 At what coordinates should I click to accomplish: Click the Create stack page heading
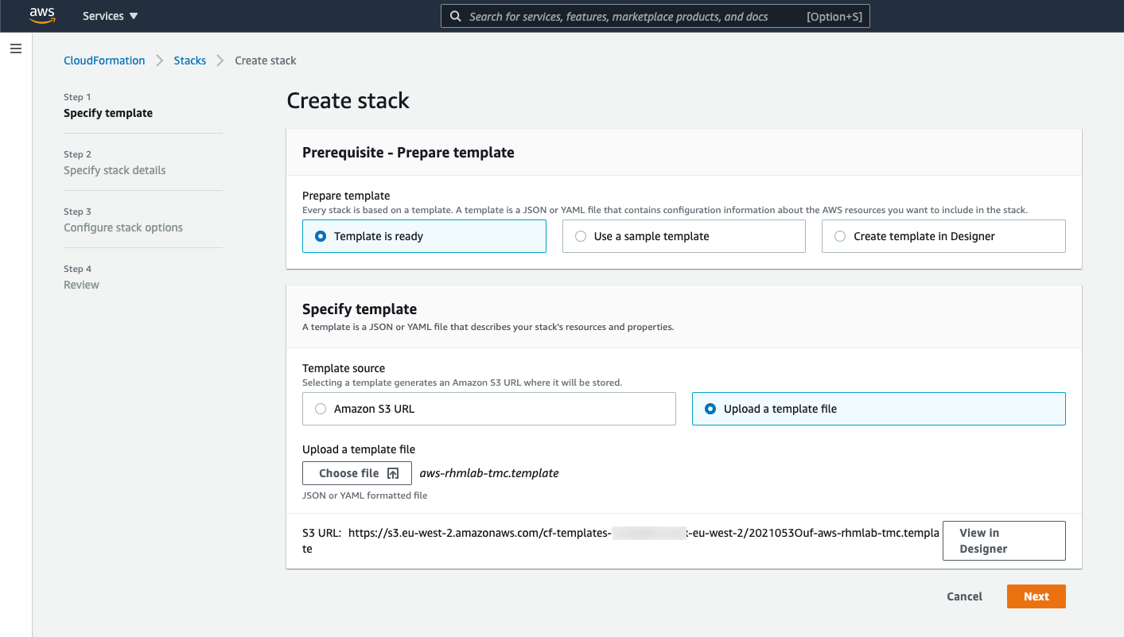pyautogui.click(x=348, y=101)
